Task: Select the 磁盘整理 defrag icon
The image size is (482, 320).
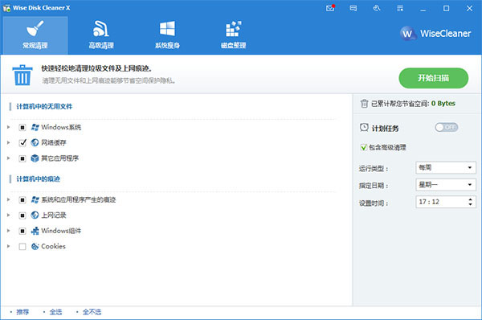Action: 234,29
